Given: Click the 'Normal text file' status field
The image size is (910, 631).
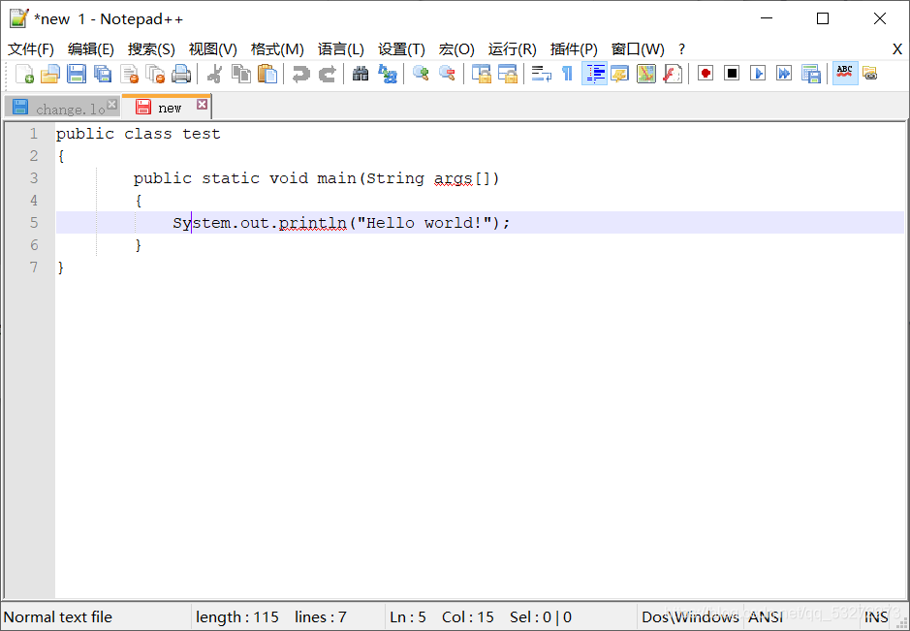Looking at the screenshot, I should [x=58, y=616].
